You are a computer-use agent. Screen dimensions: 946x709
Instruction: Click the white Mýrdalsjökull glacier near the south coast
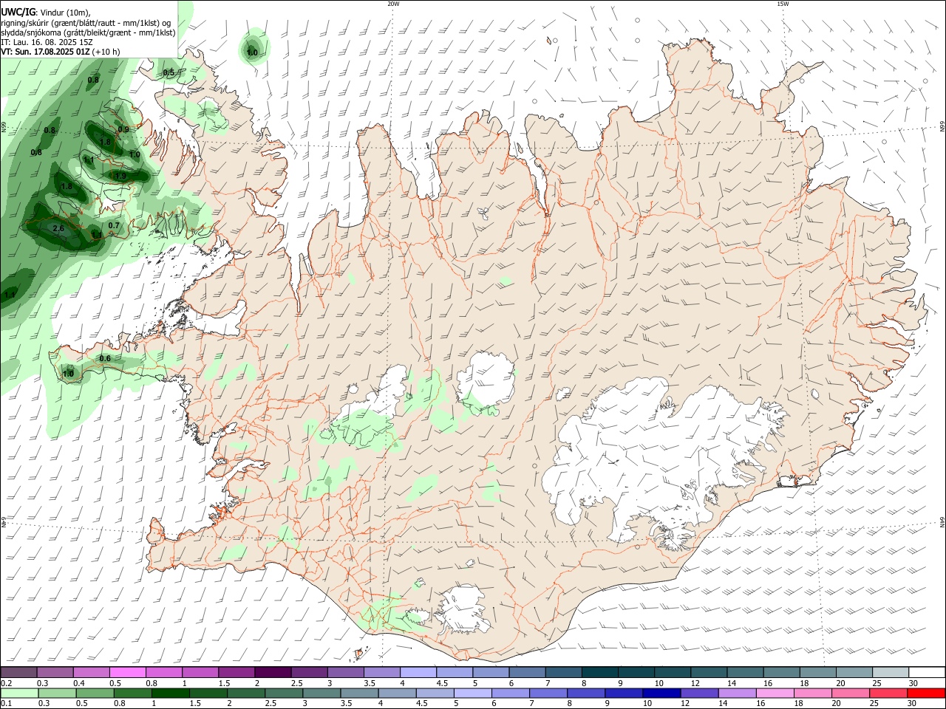[x=462, y=610]
